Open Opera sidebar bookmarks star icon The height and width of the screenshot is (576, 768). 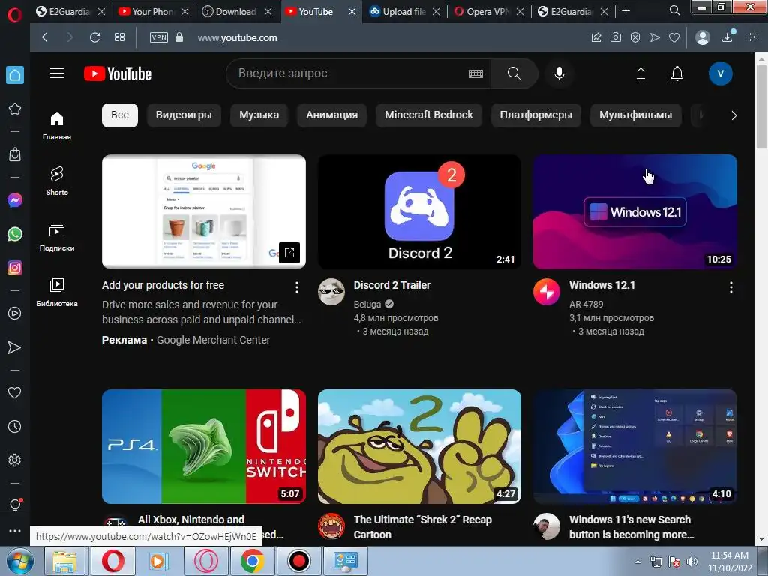click(15, 109)
